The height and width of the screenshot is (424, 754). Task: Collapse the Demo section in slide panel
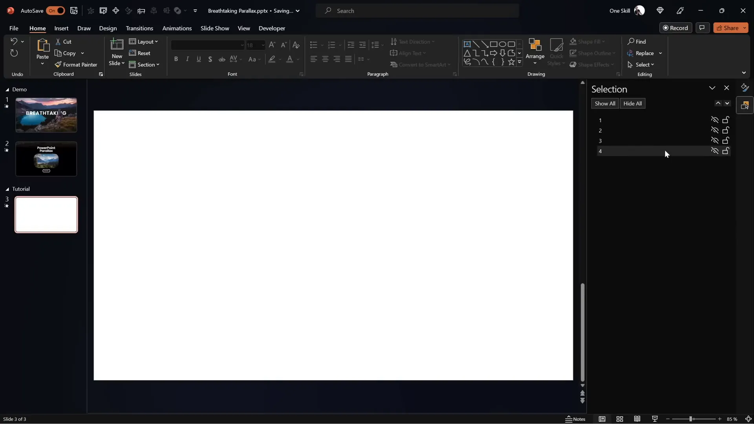pos(7,89)
